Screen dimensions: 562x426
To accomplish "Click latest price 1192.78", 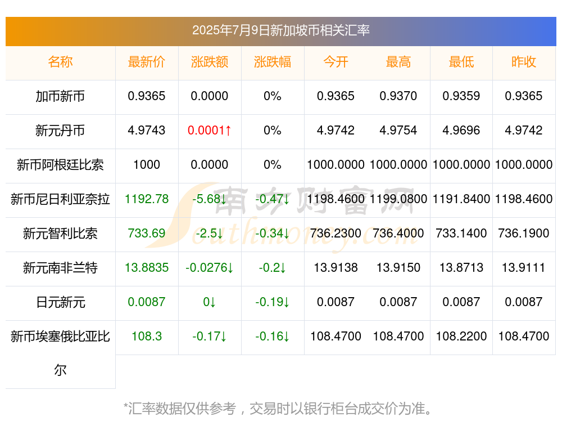I will (147, 199).
